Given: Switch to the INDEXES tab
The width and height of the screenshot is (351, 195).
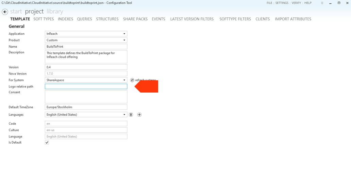Looking at the screenshot, I should [65, 19].
